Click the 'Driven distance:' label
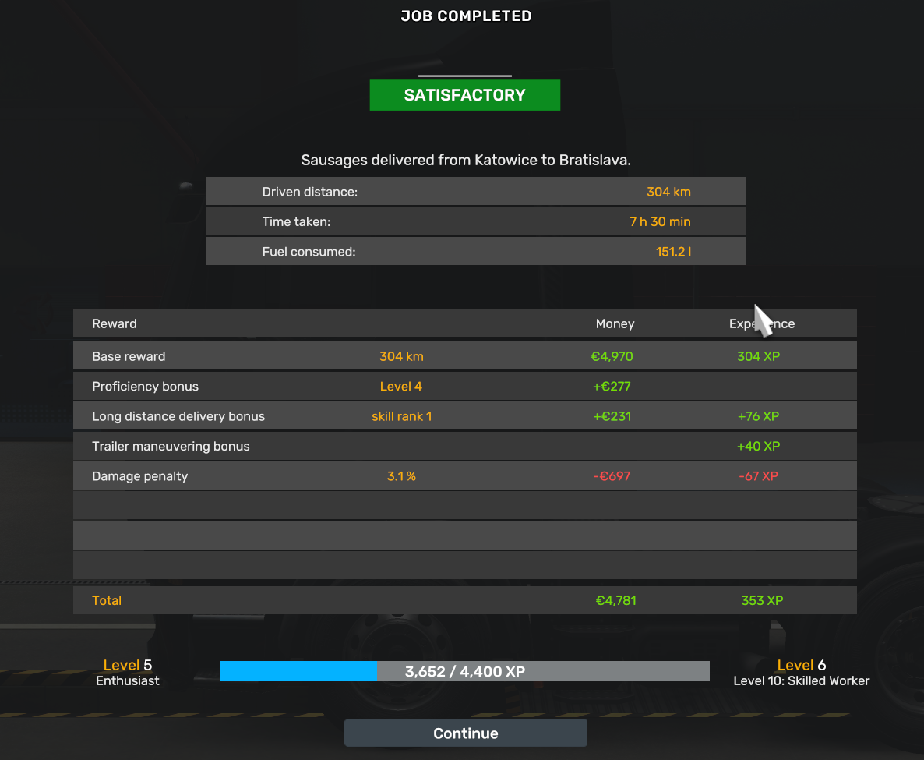This screenshot has height=760, width=924. 310,192
